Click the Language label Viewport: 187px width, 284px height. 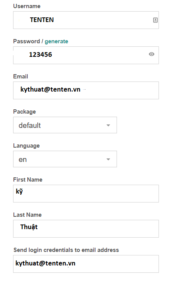coord(26,146)
